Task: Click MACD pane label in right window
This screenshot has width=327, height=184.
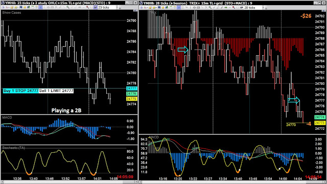Action: [x=154, y=137]
